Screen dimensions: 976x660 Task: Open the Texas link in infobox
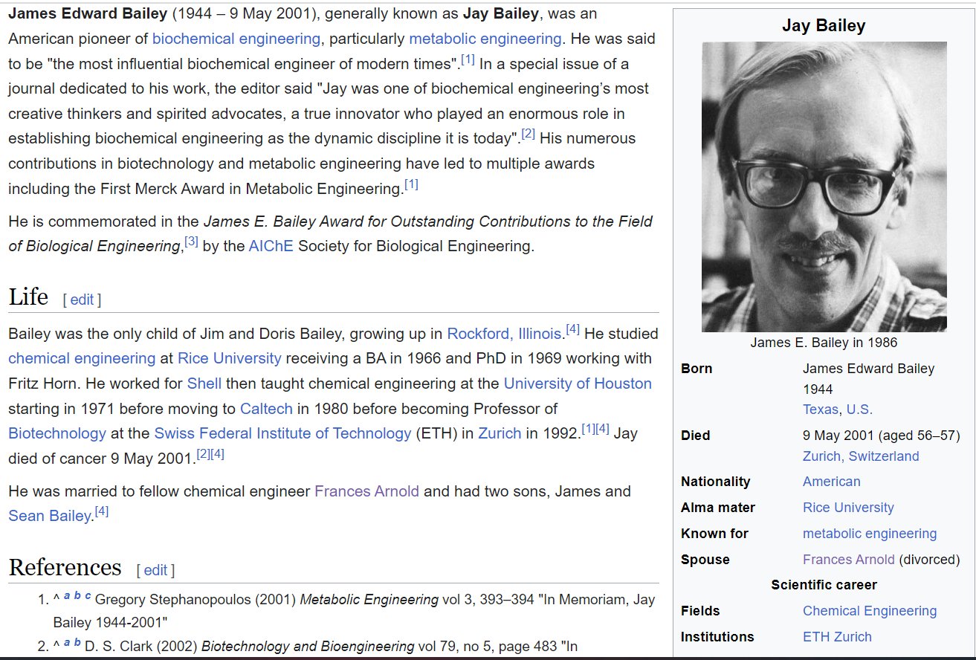[820, 409]
